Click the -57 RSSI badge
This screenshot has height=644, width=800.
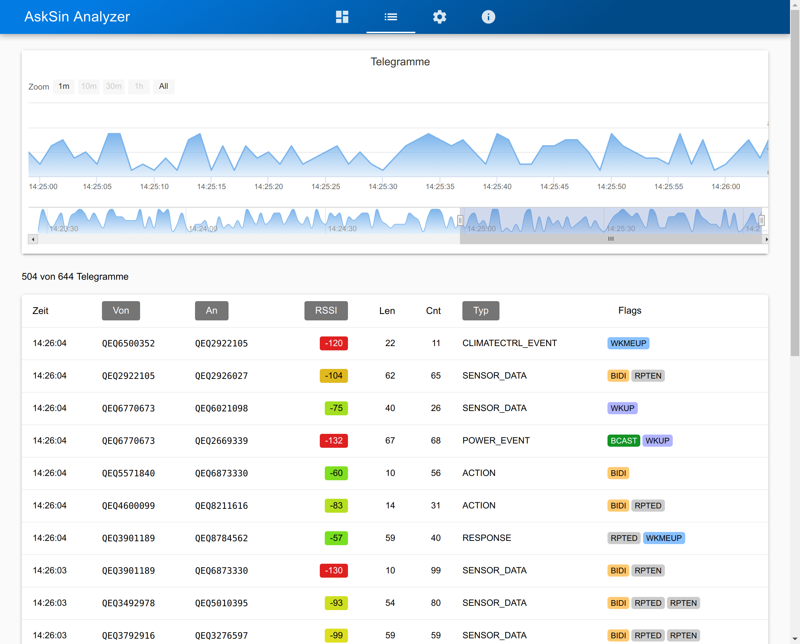pyautogui.click(x=336, y=538)
